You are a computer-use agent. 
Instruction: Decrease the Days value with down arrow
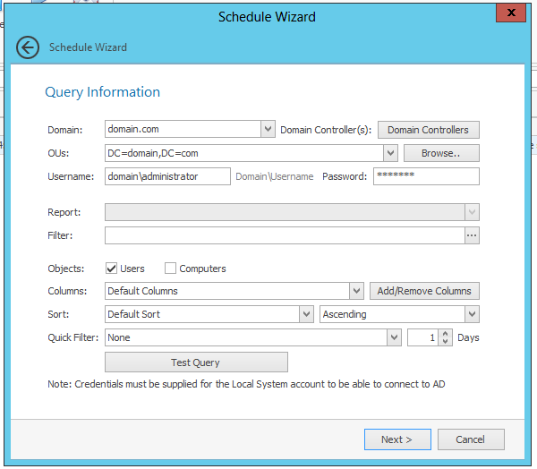[x=445, y=342]
